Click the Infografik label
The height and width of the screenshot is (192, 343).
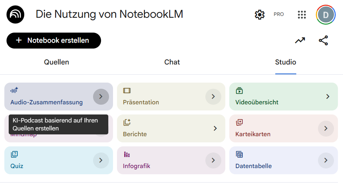(x=137, y=166)
